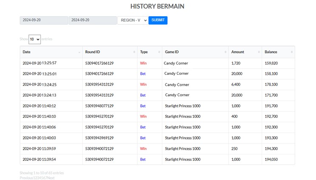Go to Previous page link
Viewport: 316px width, 180px height.
26,178
